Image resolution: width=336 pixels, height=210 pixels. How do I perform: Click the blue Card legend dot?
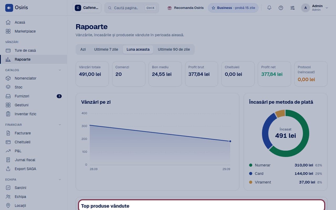pyautogui.click(x=251, y=174)
